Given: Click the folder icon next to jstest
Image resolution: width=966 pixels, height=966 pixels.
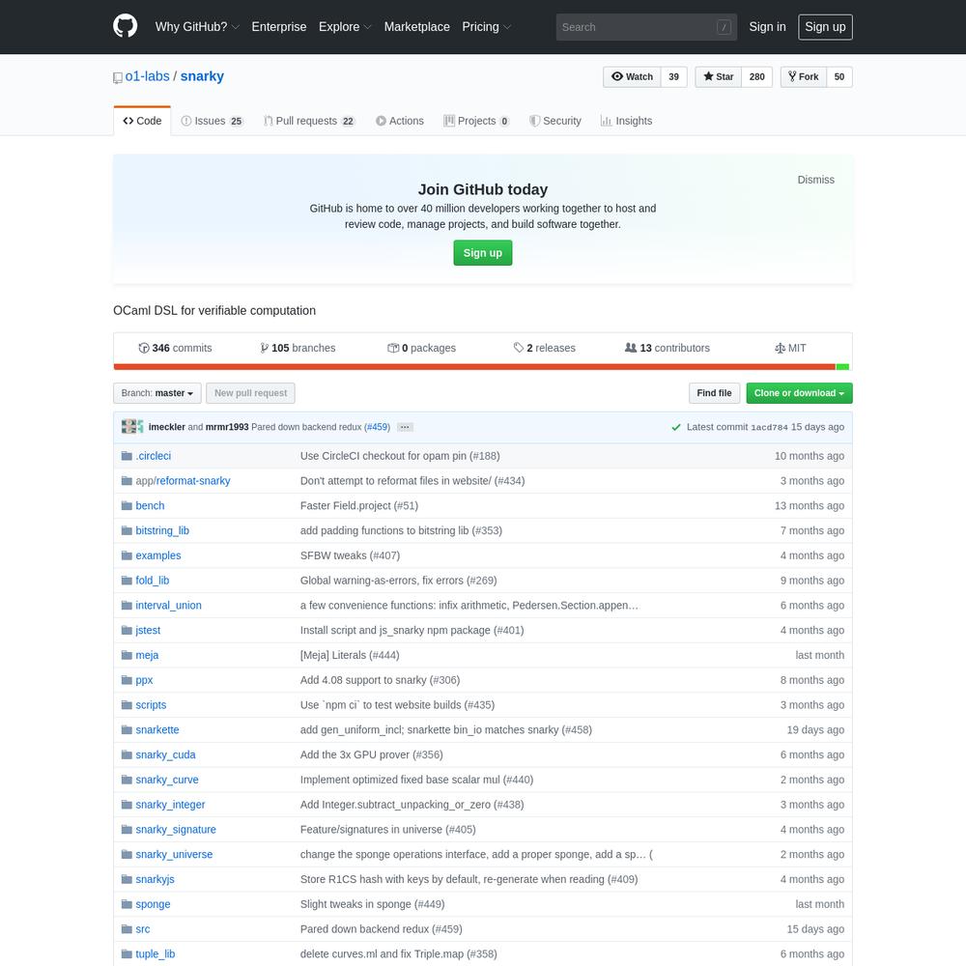Looking at the screenshot, I should [x=127, y=630].
